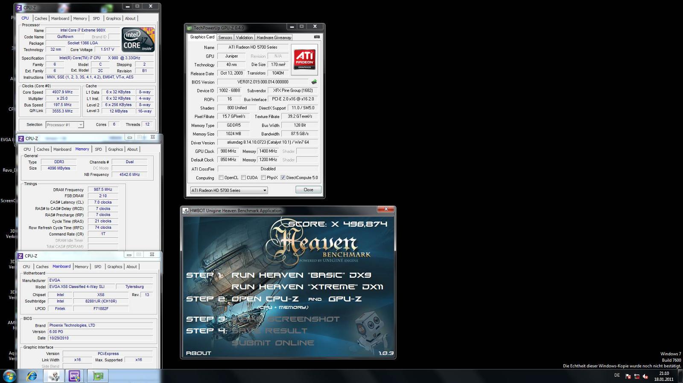Screen dimensions: 683x383
Task: Switch to CPU-Z in the taskbar
Action: pyautogui.click(x=75, y=376)
